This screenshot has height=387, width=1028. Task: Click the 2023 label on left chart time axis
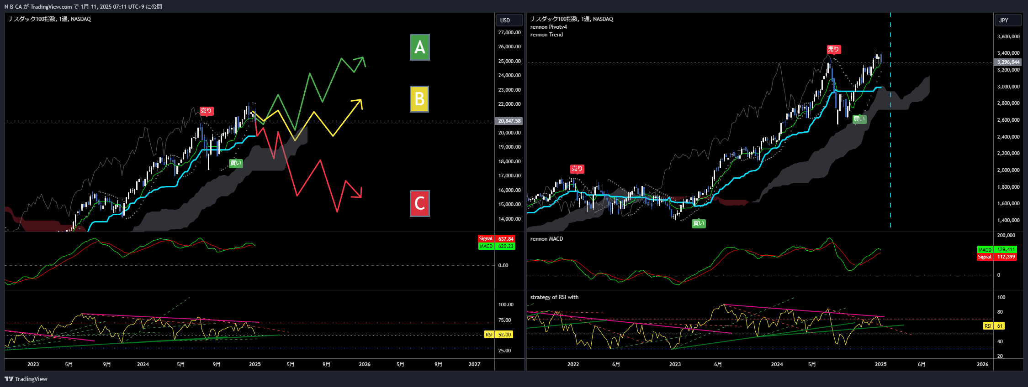pos(33,364)
